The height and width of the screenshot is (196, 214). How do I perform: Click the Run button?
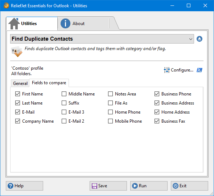(149, 186)
